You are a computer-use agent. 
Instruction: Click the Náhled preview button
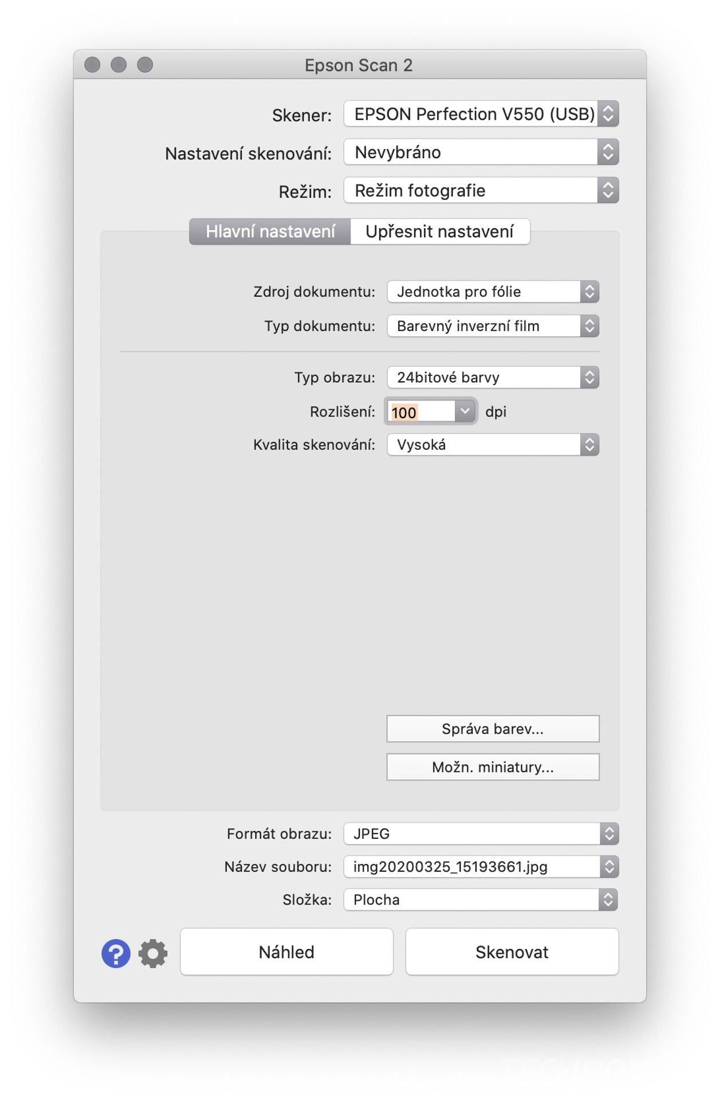286,952
